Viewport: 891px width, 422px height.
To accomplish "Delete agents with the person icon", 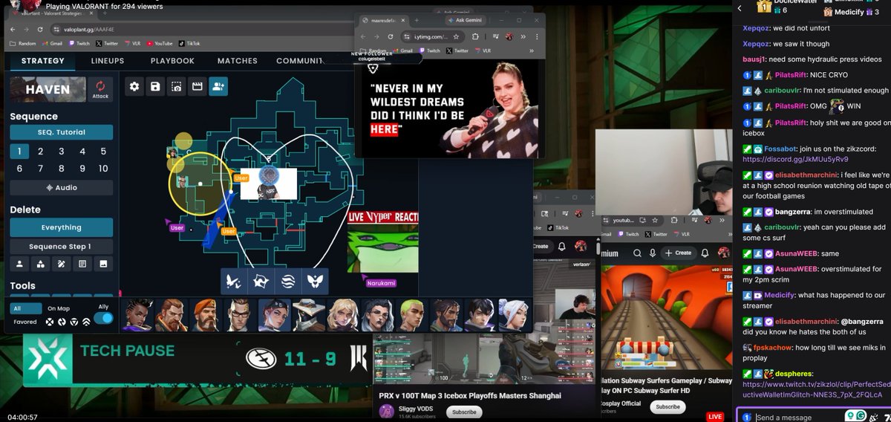I will click(x=19, y=264).
